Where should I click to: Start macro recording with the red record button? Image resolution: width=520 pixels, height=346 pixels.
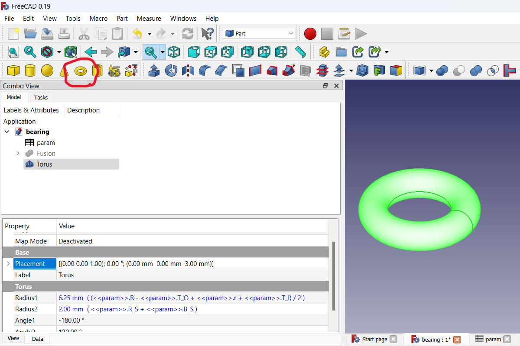click(310, 34)
